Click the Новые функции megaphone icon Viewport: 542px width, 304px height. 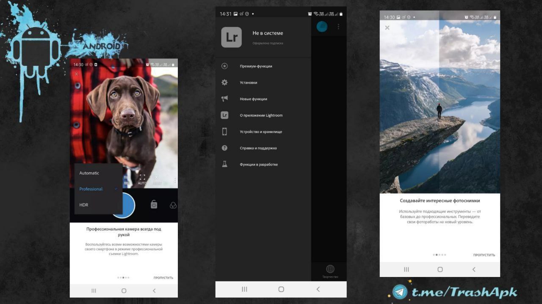point(224,99)
